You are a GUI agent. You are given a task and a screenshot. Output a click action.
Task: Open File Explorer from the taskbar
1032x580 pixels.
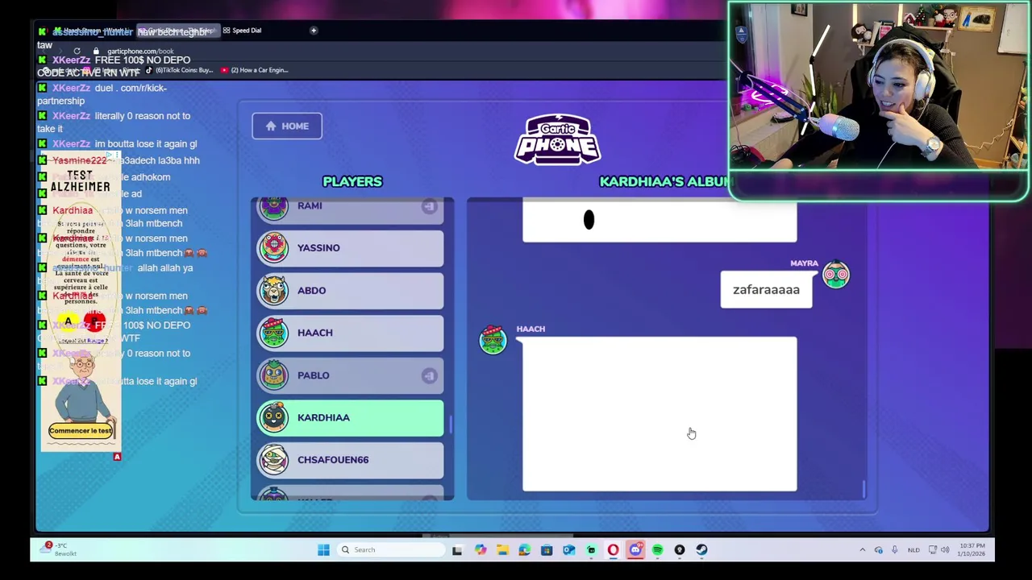tap(502, 550)
